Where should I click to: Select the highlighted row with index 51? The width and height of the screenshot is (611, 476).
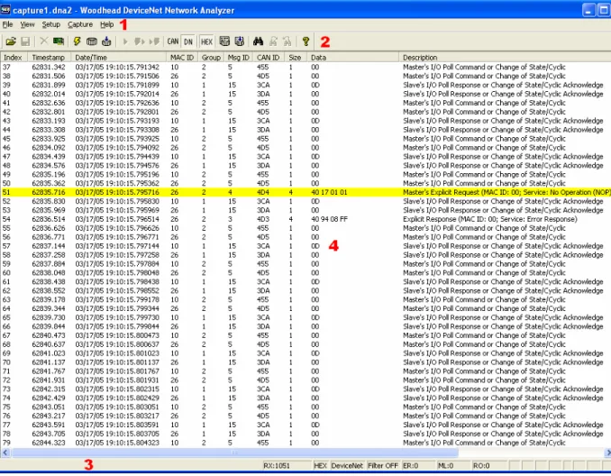point(305,192)
